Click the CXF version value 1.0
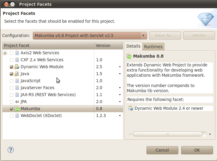The width and height of the screenshot is (217, 161). point(99,60)
